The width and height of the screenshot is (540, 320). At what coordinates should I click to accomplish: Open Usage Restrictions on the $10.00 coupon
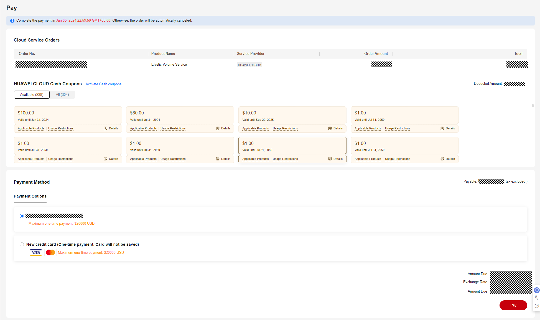pyautogui.click(x=285, y=129)
